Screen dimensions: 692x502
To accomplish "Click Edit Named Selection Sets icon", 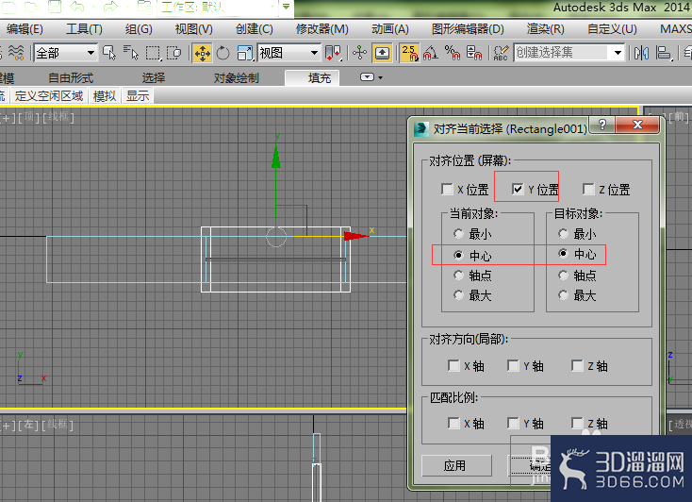I will tap(501, 53).
